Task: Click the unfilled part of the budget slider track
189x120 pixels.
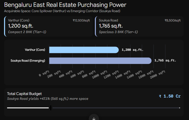Action: click(x=116, y=108)
